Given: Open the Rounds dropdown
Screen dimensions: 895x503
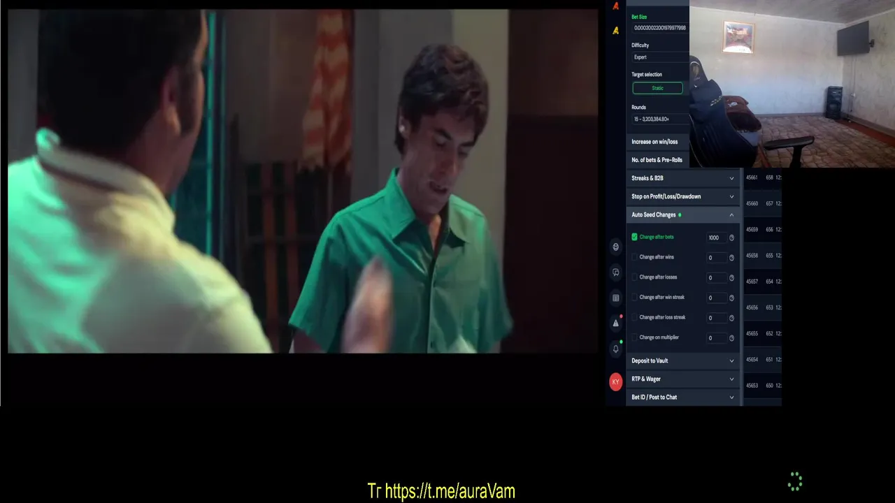Looking at the screenshot, I should [x=660, y=119].
